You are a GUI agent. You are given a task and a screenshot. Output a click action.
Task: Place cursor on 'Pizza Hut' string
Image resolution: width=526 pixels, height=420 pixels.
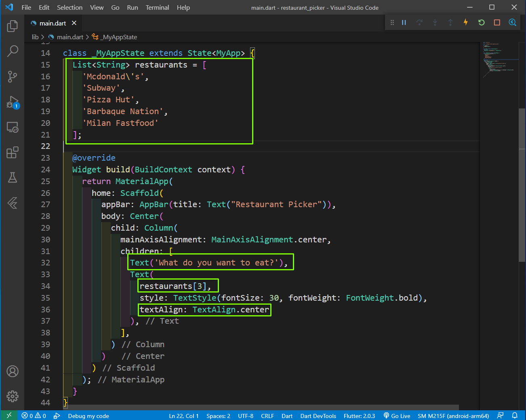pos(108,100)
